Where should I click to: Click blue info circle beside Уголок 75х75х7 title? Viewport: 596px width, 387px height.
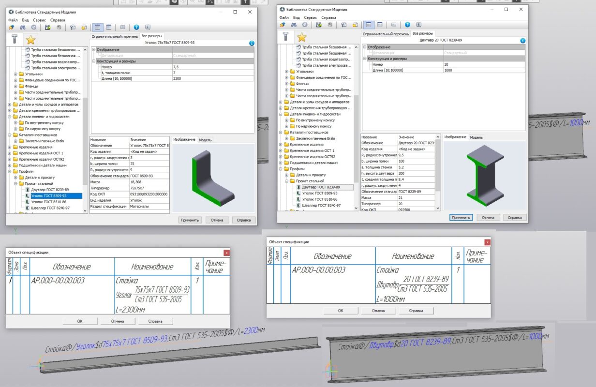[x=252, y=44]
